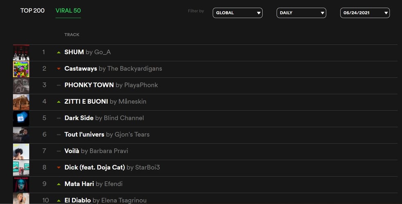Click the up trend arrow for Mata Hari
The image size is (402, 204).
pyautogui.click(x=59, y=184)
